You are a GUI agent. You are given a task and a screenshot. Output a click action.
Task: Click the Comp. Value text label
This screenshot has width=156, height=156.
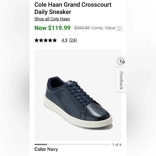point(103,28)
